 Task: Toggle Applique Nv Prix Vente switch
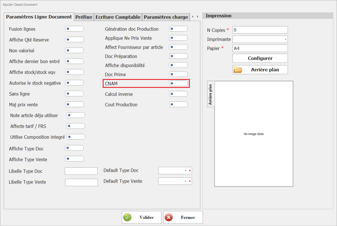pos(178,38)
